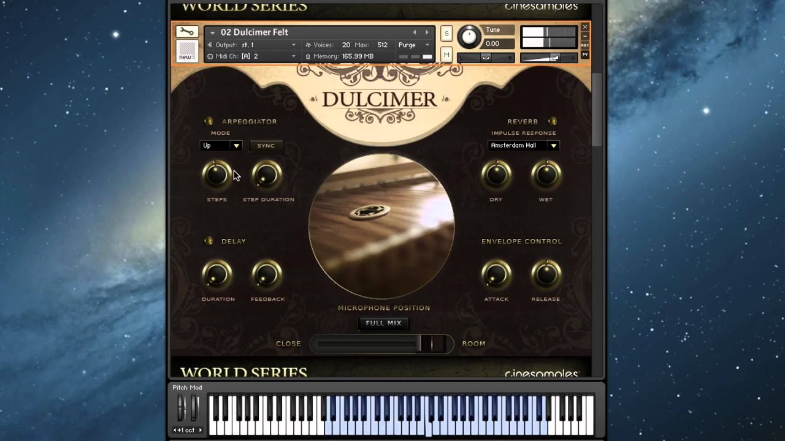Click the delay Feedback knob
This screenshot has height=441, width=785.
(x=267, y=274)
